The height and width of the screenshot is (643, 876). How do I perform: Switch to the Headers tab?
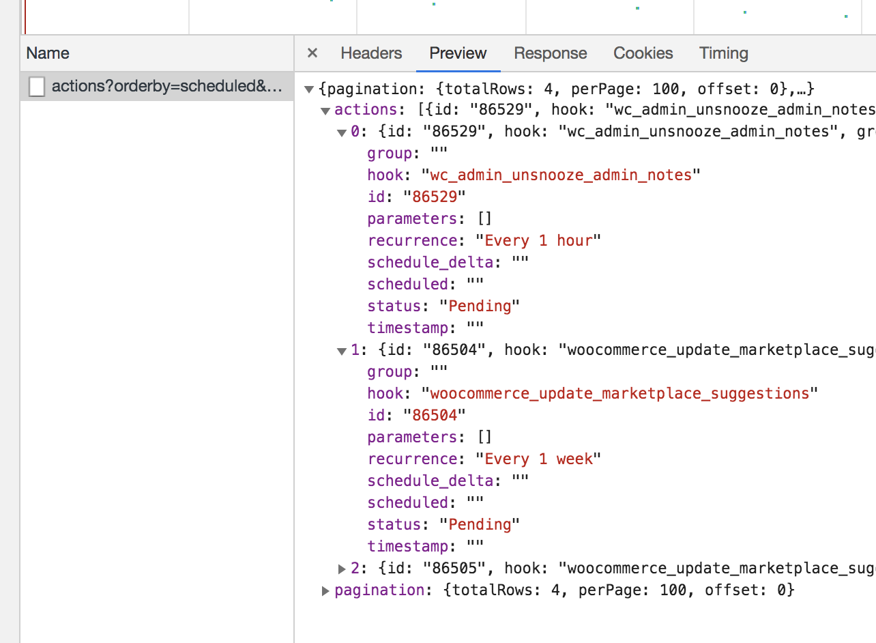point(371,53)
